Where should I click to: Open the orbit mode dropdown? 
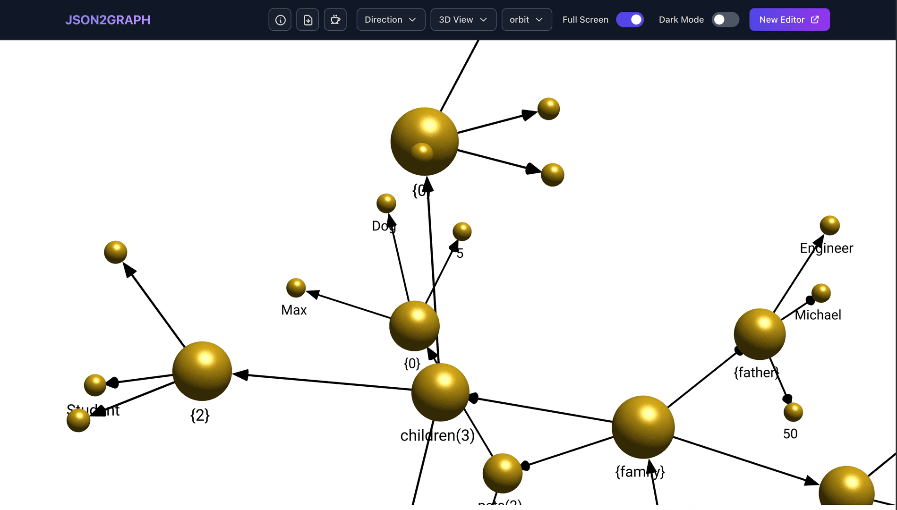[527, 19]
